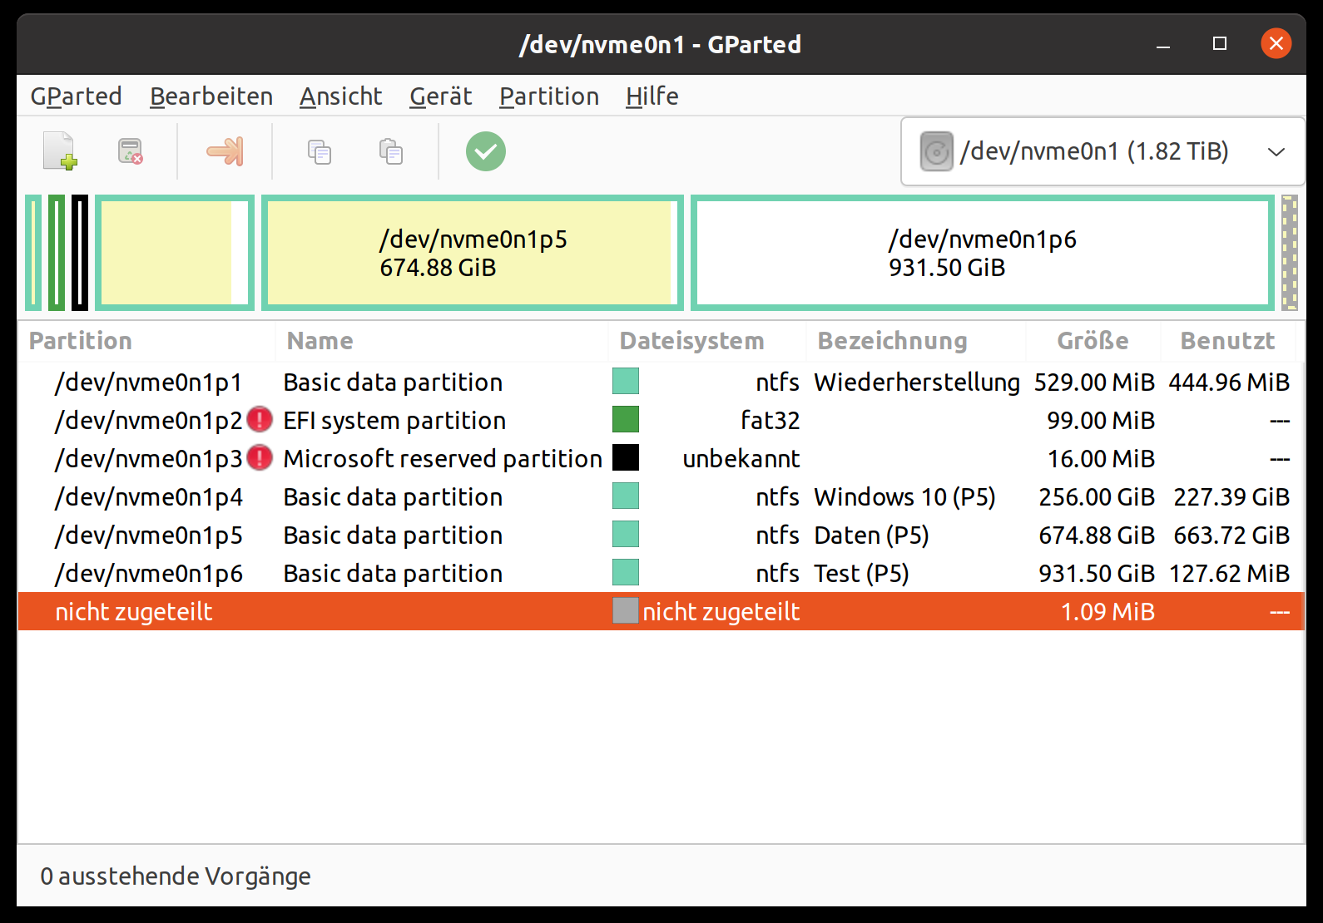Select the nvme0n1p5 block in disk map
The image size is (1323, 923).
473,253
